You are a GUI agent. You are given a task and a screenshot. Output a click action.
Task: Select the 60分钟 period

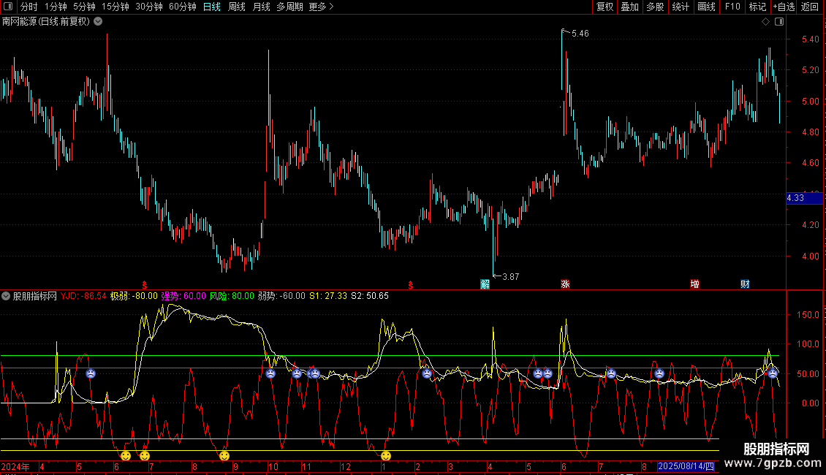pyautogui.click(x=182, y=7)
